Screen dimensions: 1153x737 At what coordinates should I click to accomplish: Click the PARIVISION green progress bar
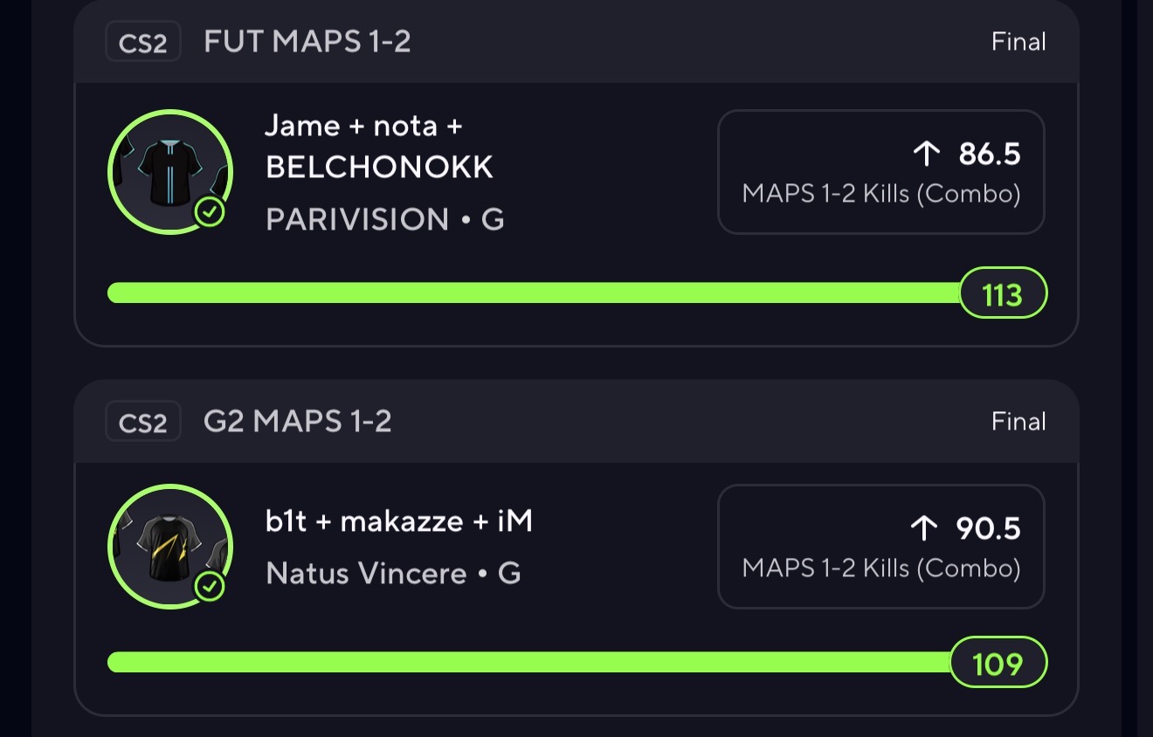[x=533, y=293]
